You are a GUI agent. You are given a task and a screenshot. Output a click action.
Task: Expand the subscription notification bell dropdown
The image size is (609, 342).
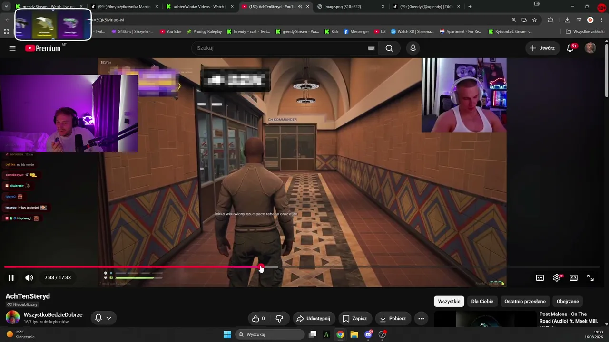(x=103, y=318)
